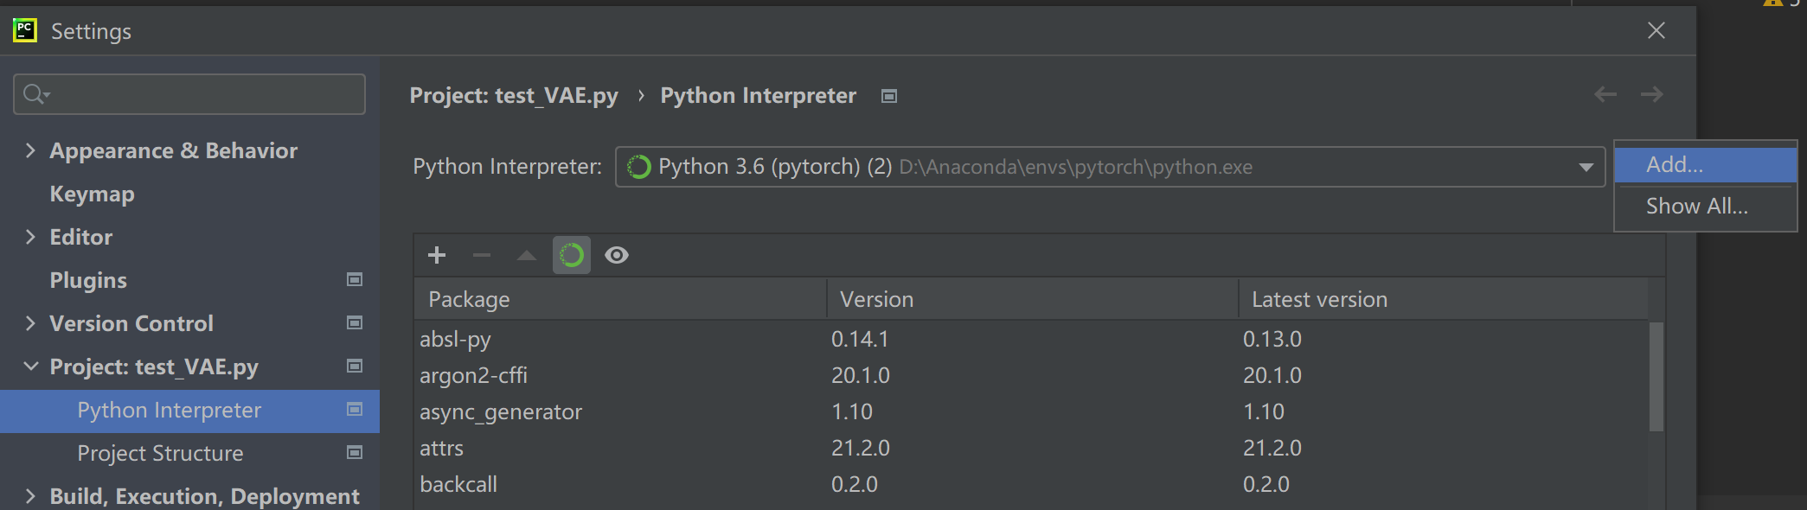Screen dimensions: 1807x510
Task: Collapse the Project: test_VAE.py tree node
Action: coord(31,367)
